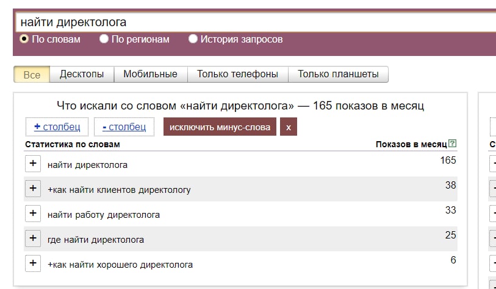Open the phrase 'найти работу директолога'
Screen dimensions: 496x289
104,215
